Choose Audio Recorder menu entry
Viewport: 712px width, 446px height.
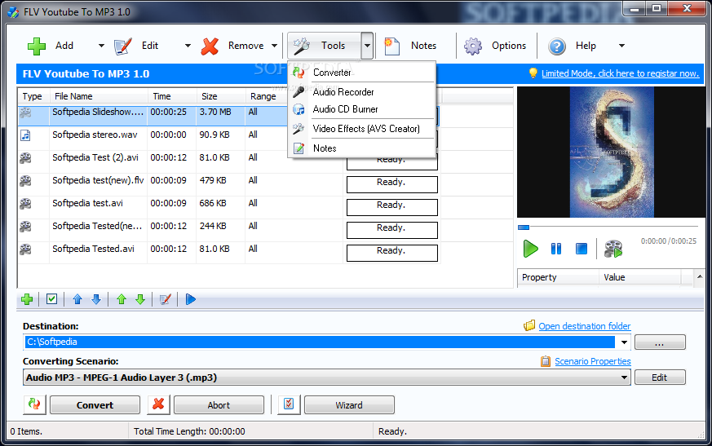pyautogui.click(x=362, y=92)
